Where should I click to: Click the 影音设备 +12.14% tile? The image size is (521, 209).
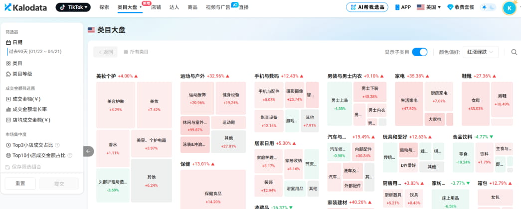(269, 121)
